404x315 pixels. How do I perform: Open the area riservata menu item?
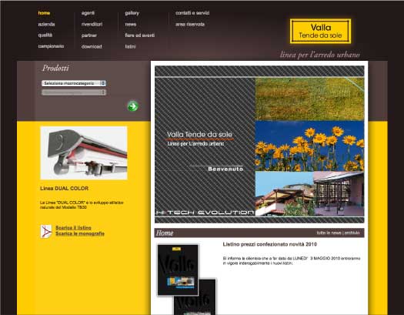(x=190, y=24)
